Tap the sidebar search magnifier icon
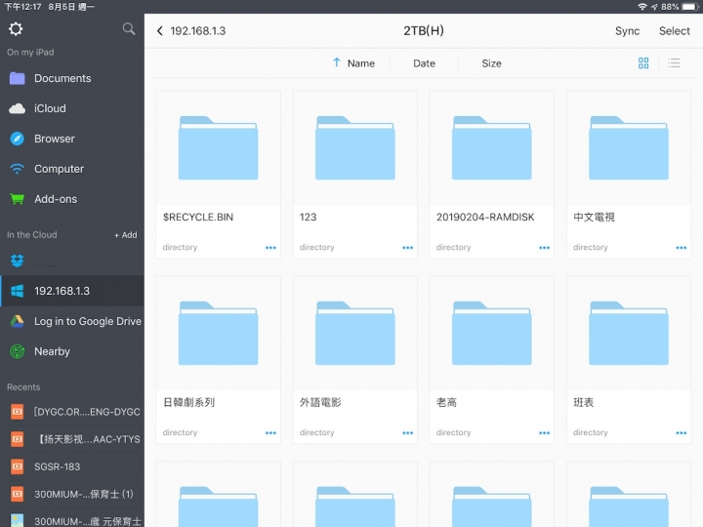 coord(129,29)
